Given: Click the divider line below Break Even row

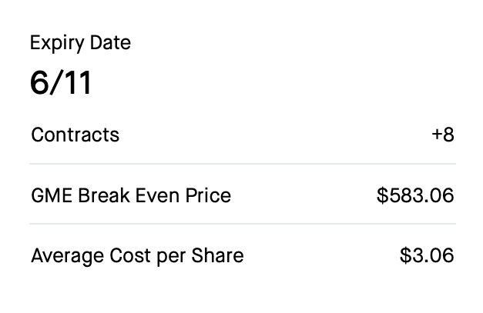Looking at the screenshot, I should pyautogui.click(x=243, y=224).
